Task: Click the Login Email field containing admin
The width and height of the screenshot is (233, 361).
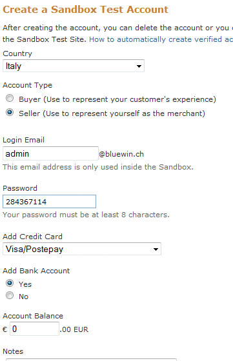Action: click(50, 153)
